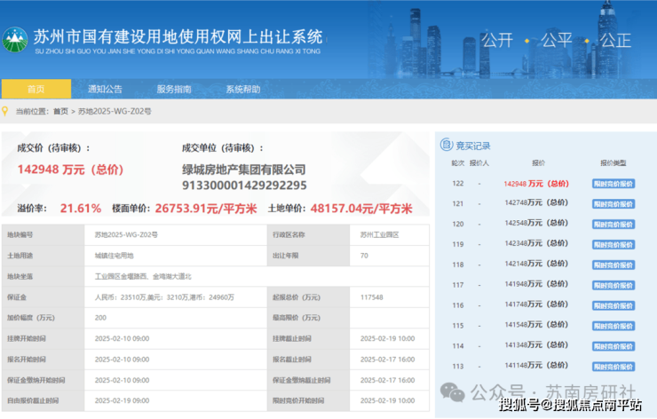This screenshot has width=657, height=419.
Task: Click 限时竞价报价 tag for round 116
Action: click(613, 305)
